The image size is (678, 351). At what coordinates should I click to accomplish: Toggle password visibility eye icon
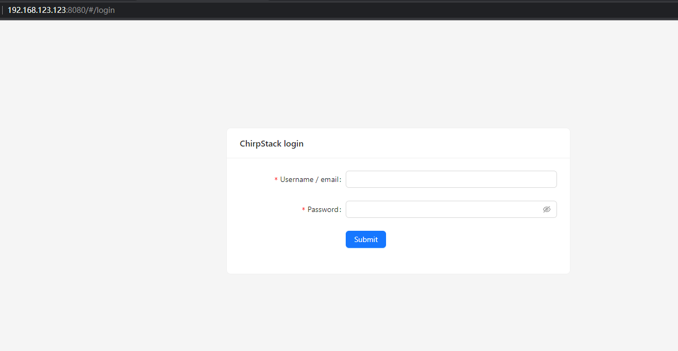click(x=547, y=209)
